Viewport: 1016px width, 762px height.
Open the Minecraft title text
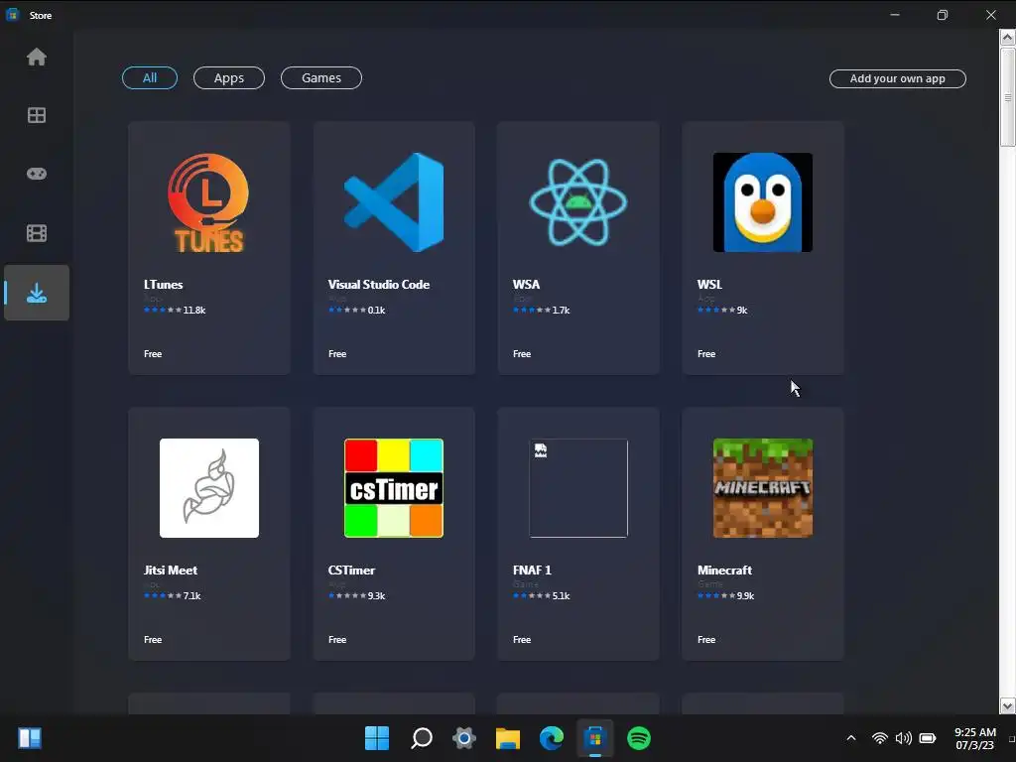pos(724,571)
